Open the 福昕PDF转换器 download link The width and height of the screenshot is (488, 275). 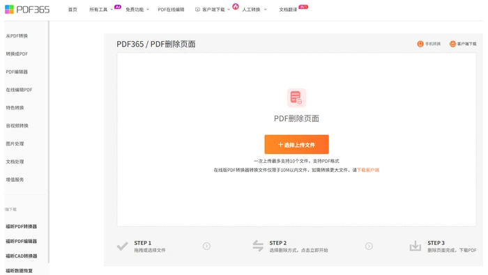(x=21, y=226)
